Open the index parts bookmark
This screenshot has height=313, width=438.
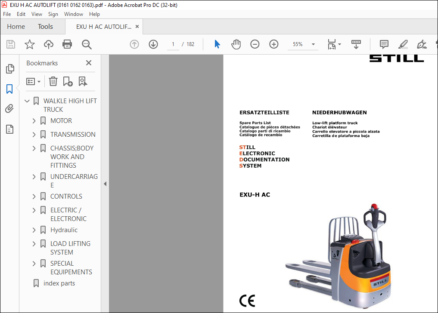[59, 283]
